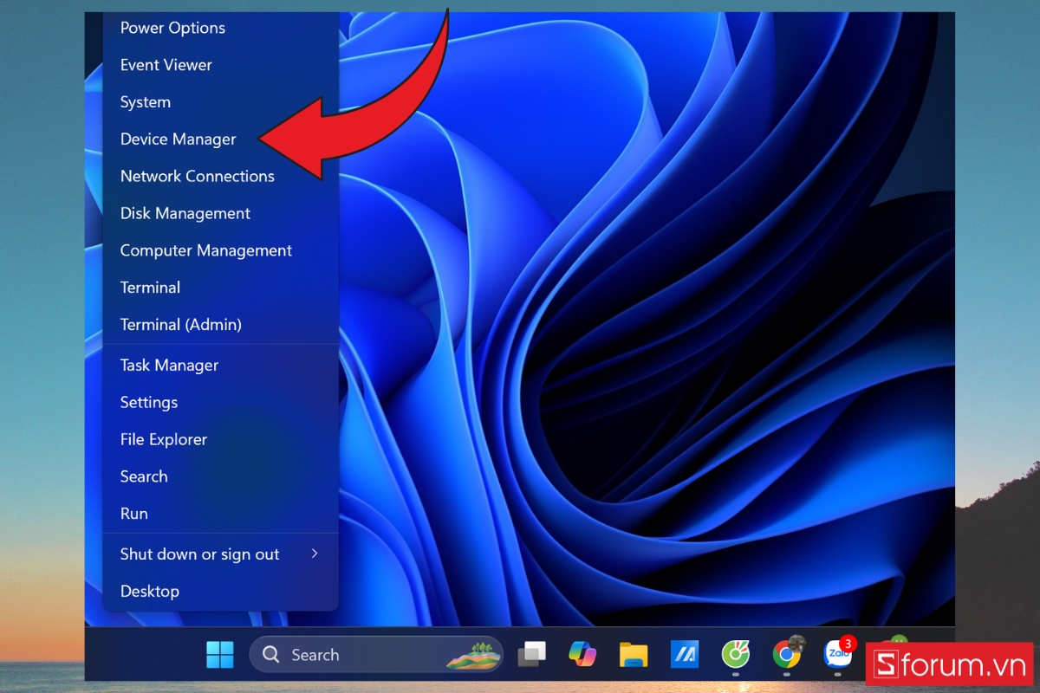Click the island search highlight image

[472, 656]
